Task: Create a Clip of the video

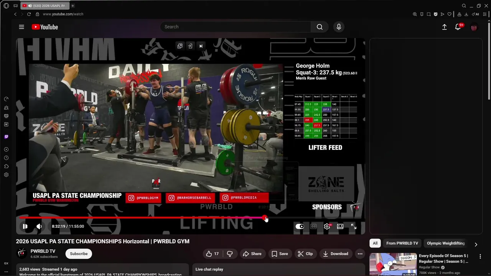Action: coord(305,254)
